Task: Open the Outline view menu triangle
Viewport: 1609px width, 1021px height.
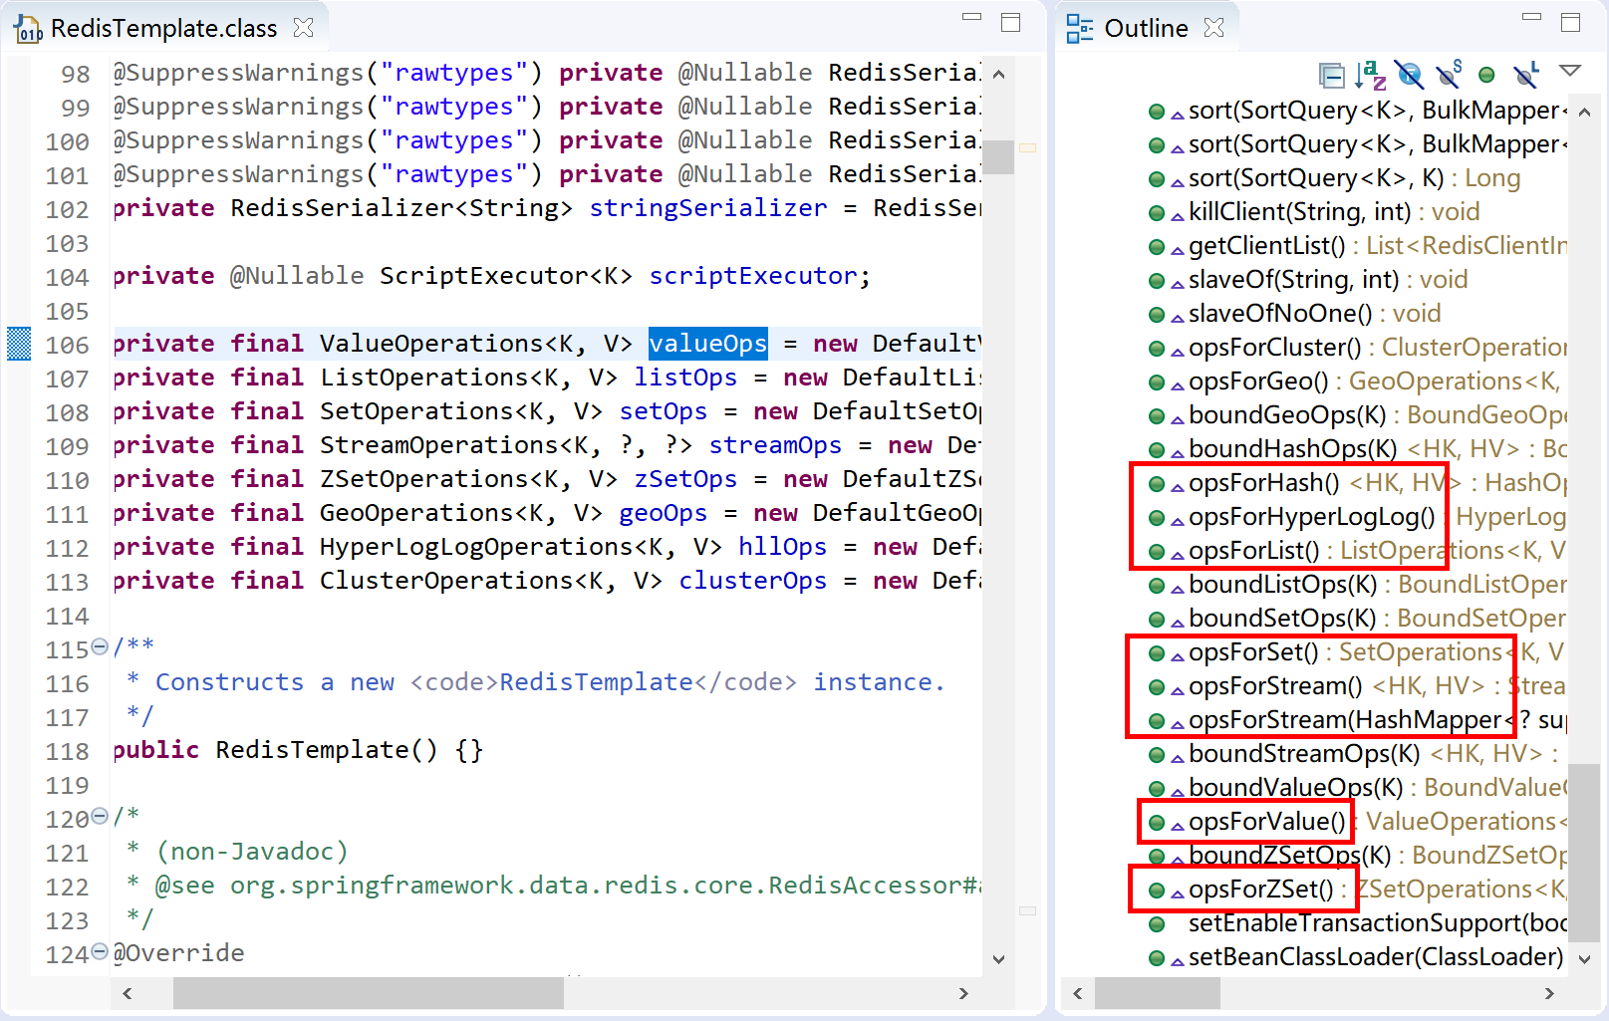Action: [x=1570, y=71]
